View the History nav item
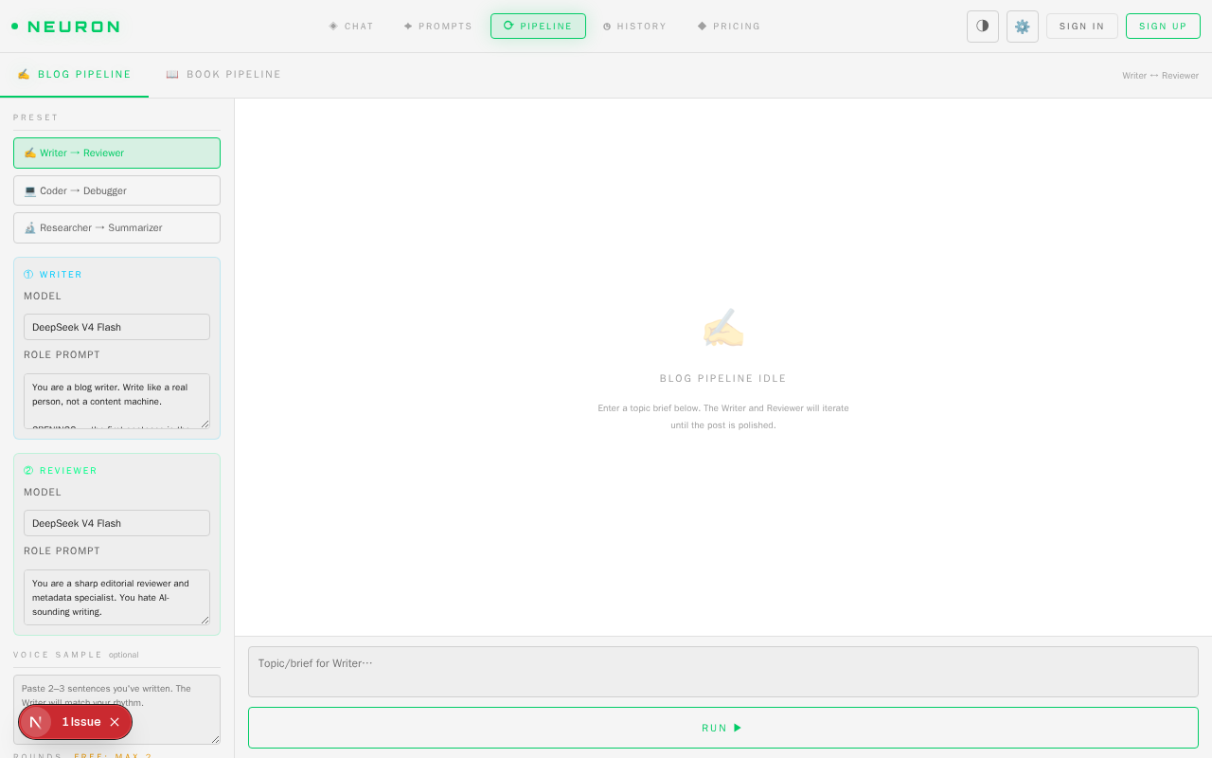This screenshot has height=758, width=1212. 634,27
